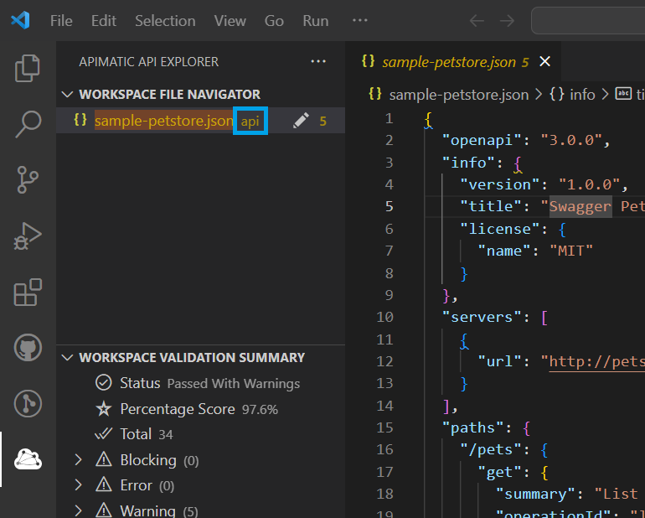
Task: Click the "Swagger" word on line 5
Action: tap(580, 206)
